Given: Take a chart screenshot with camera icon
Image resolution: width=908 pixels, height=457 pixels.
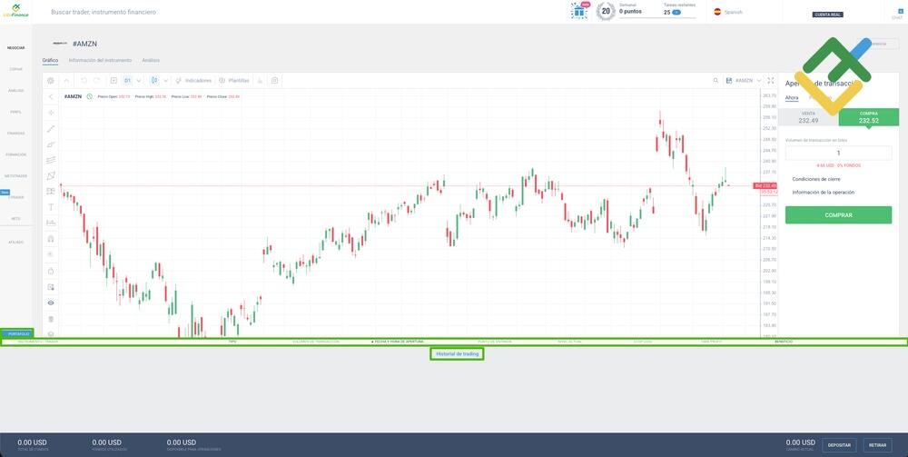Looking at the screenshot, I should point(274,81).
